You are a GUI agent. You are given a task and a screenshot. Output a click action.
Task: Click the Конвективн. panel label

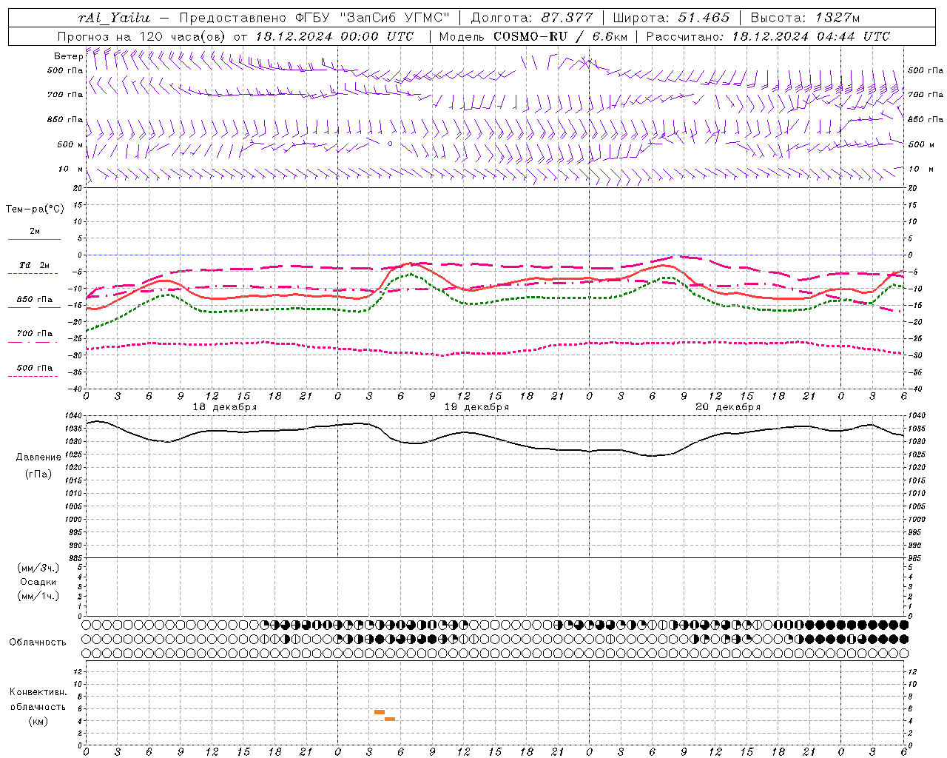(38, 692)
